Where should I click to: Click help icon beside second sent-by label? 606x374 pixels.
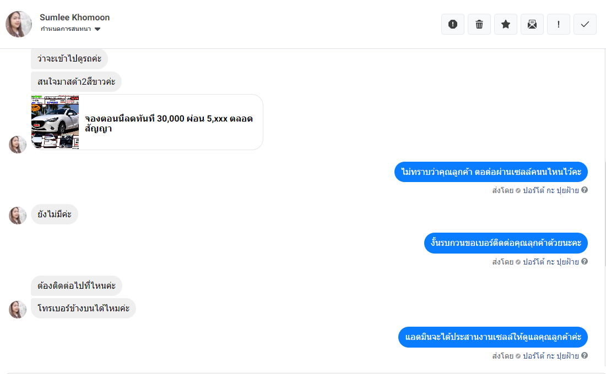585,261
